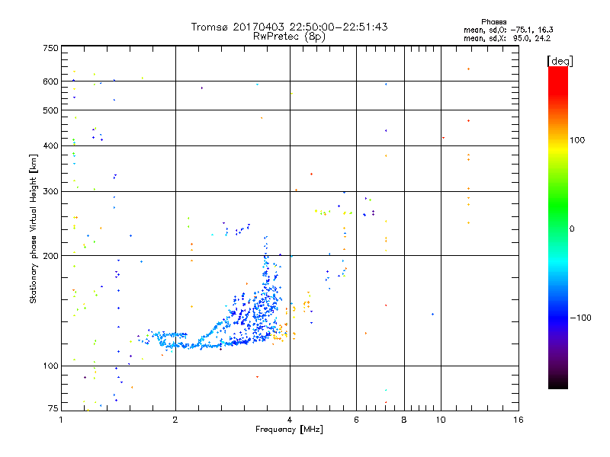Click the "2" frequency axis tick label
This screenshot has height=457, width=610.
[x=175, y=420]
